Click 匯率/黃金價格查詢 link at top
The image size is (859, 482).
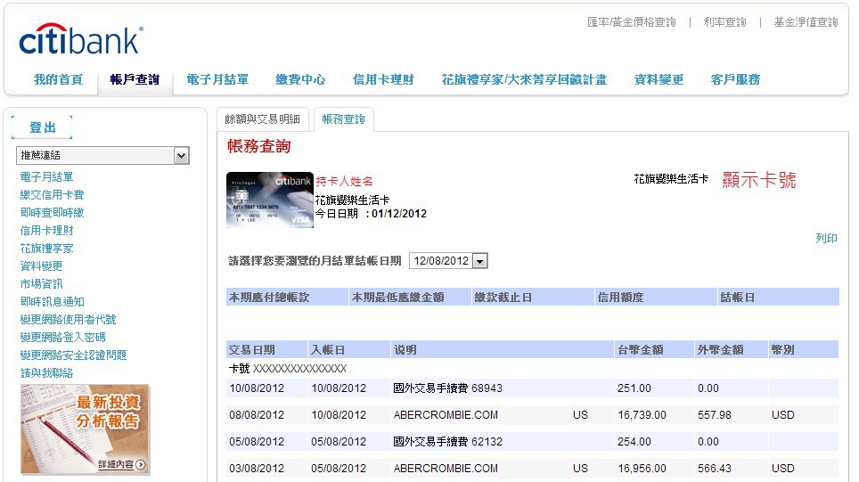tap(632, 22)
